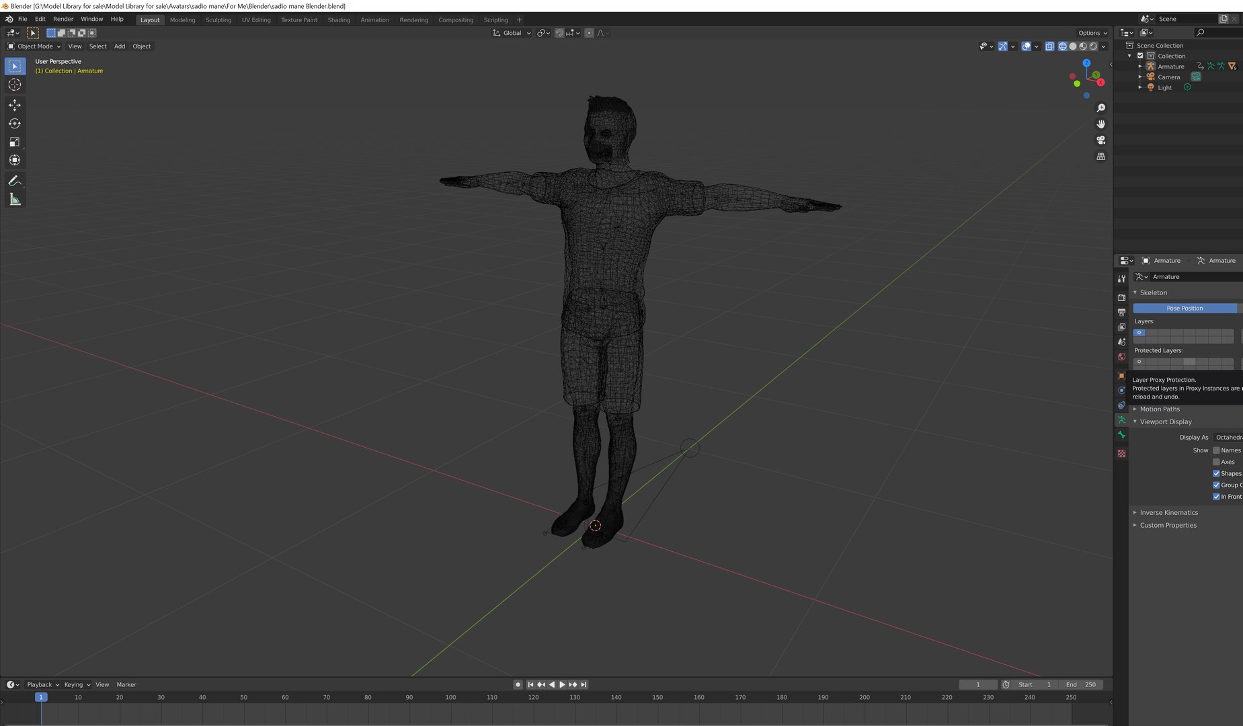Expand the Camera item in outliner

pos(1140,77)
